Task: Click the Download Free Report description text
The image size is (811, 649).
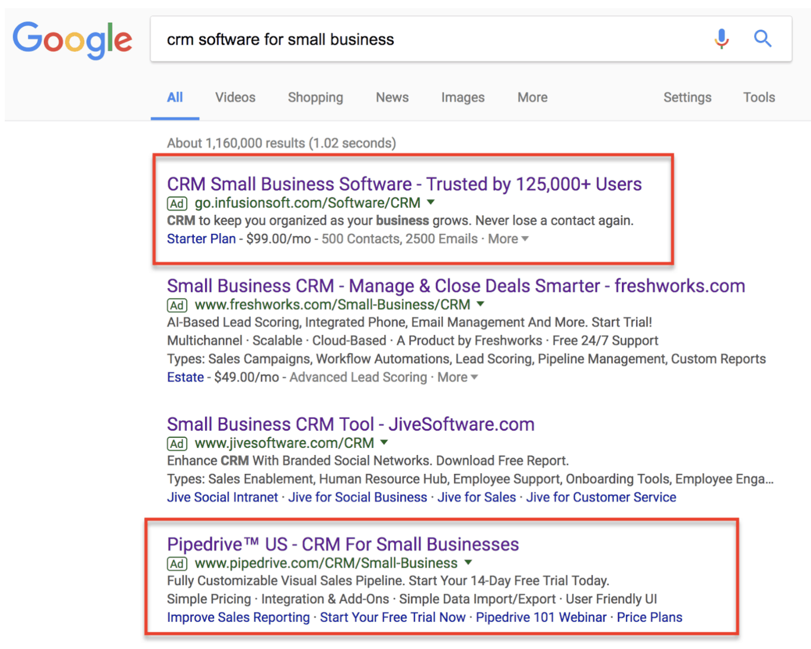Action: (503, 461)
